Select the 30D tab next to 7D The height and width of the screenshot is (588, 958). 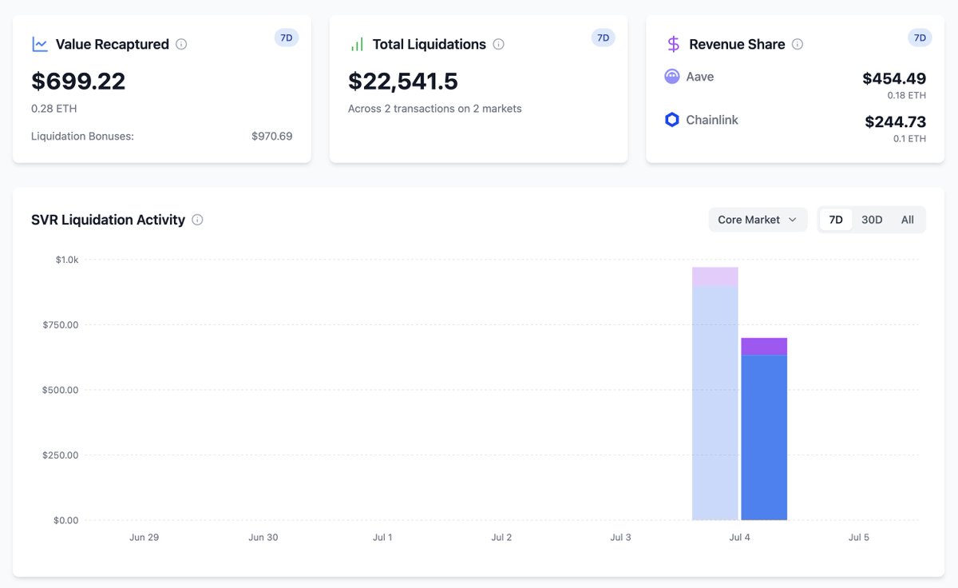tap(871, 219)
